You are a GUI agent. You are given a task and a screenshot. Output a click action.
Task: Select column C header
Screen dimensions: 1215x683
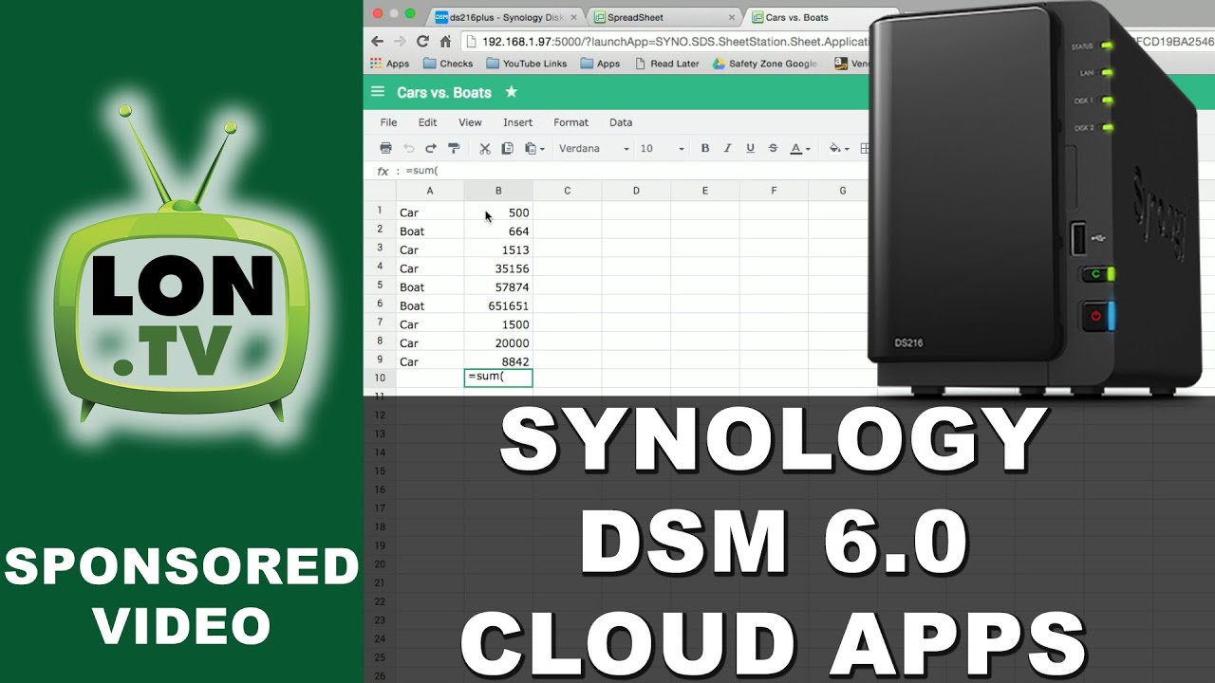[x=568, y=191]
